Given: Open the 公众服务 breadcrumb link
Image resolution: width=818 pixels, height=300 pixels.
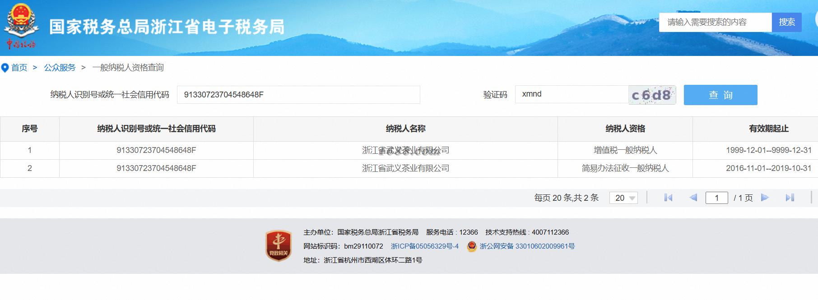Looking at the screenshot, I should 60,68.
